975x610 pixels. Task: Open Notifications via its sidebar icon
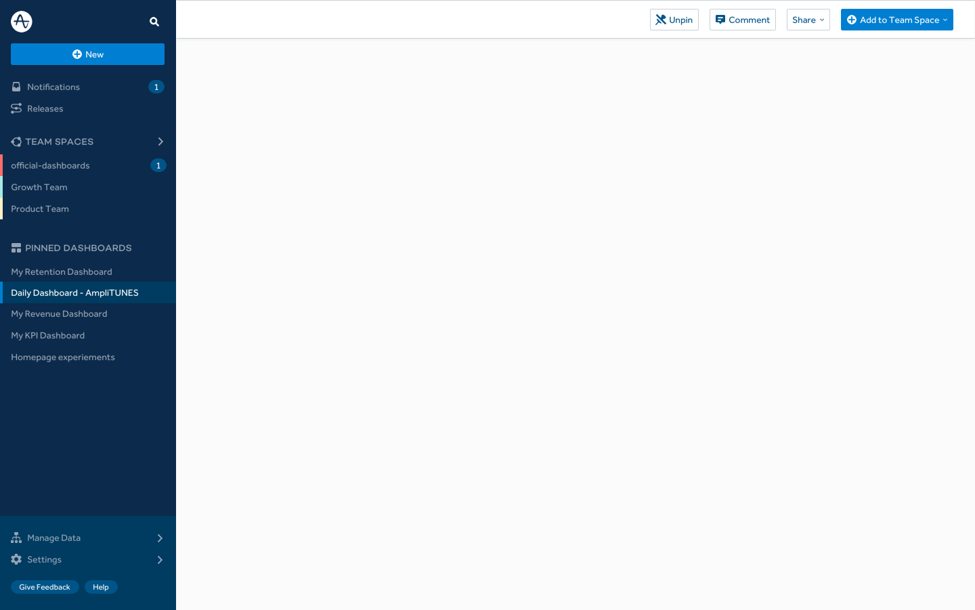[x=16, y=87]
